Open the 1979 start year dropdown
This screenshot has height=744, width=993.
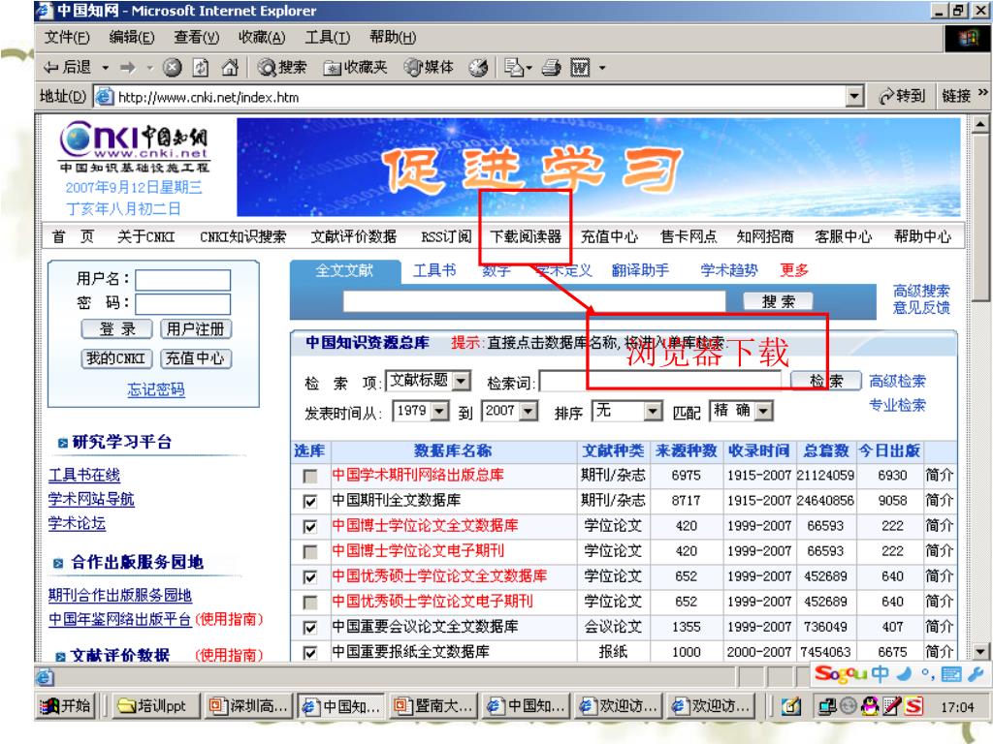tap(440, 411)
